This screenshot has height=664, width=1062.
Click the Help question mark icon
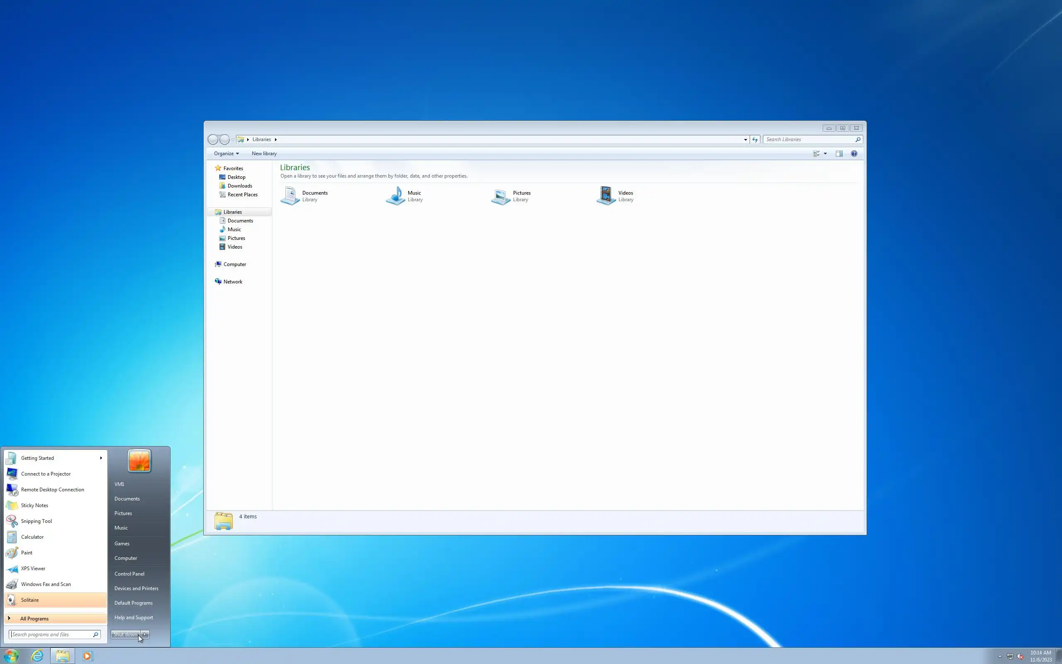(x=854, y=154)
